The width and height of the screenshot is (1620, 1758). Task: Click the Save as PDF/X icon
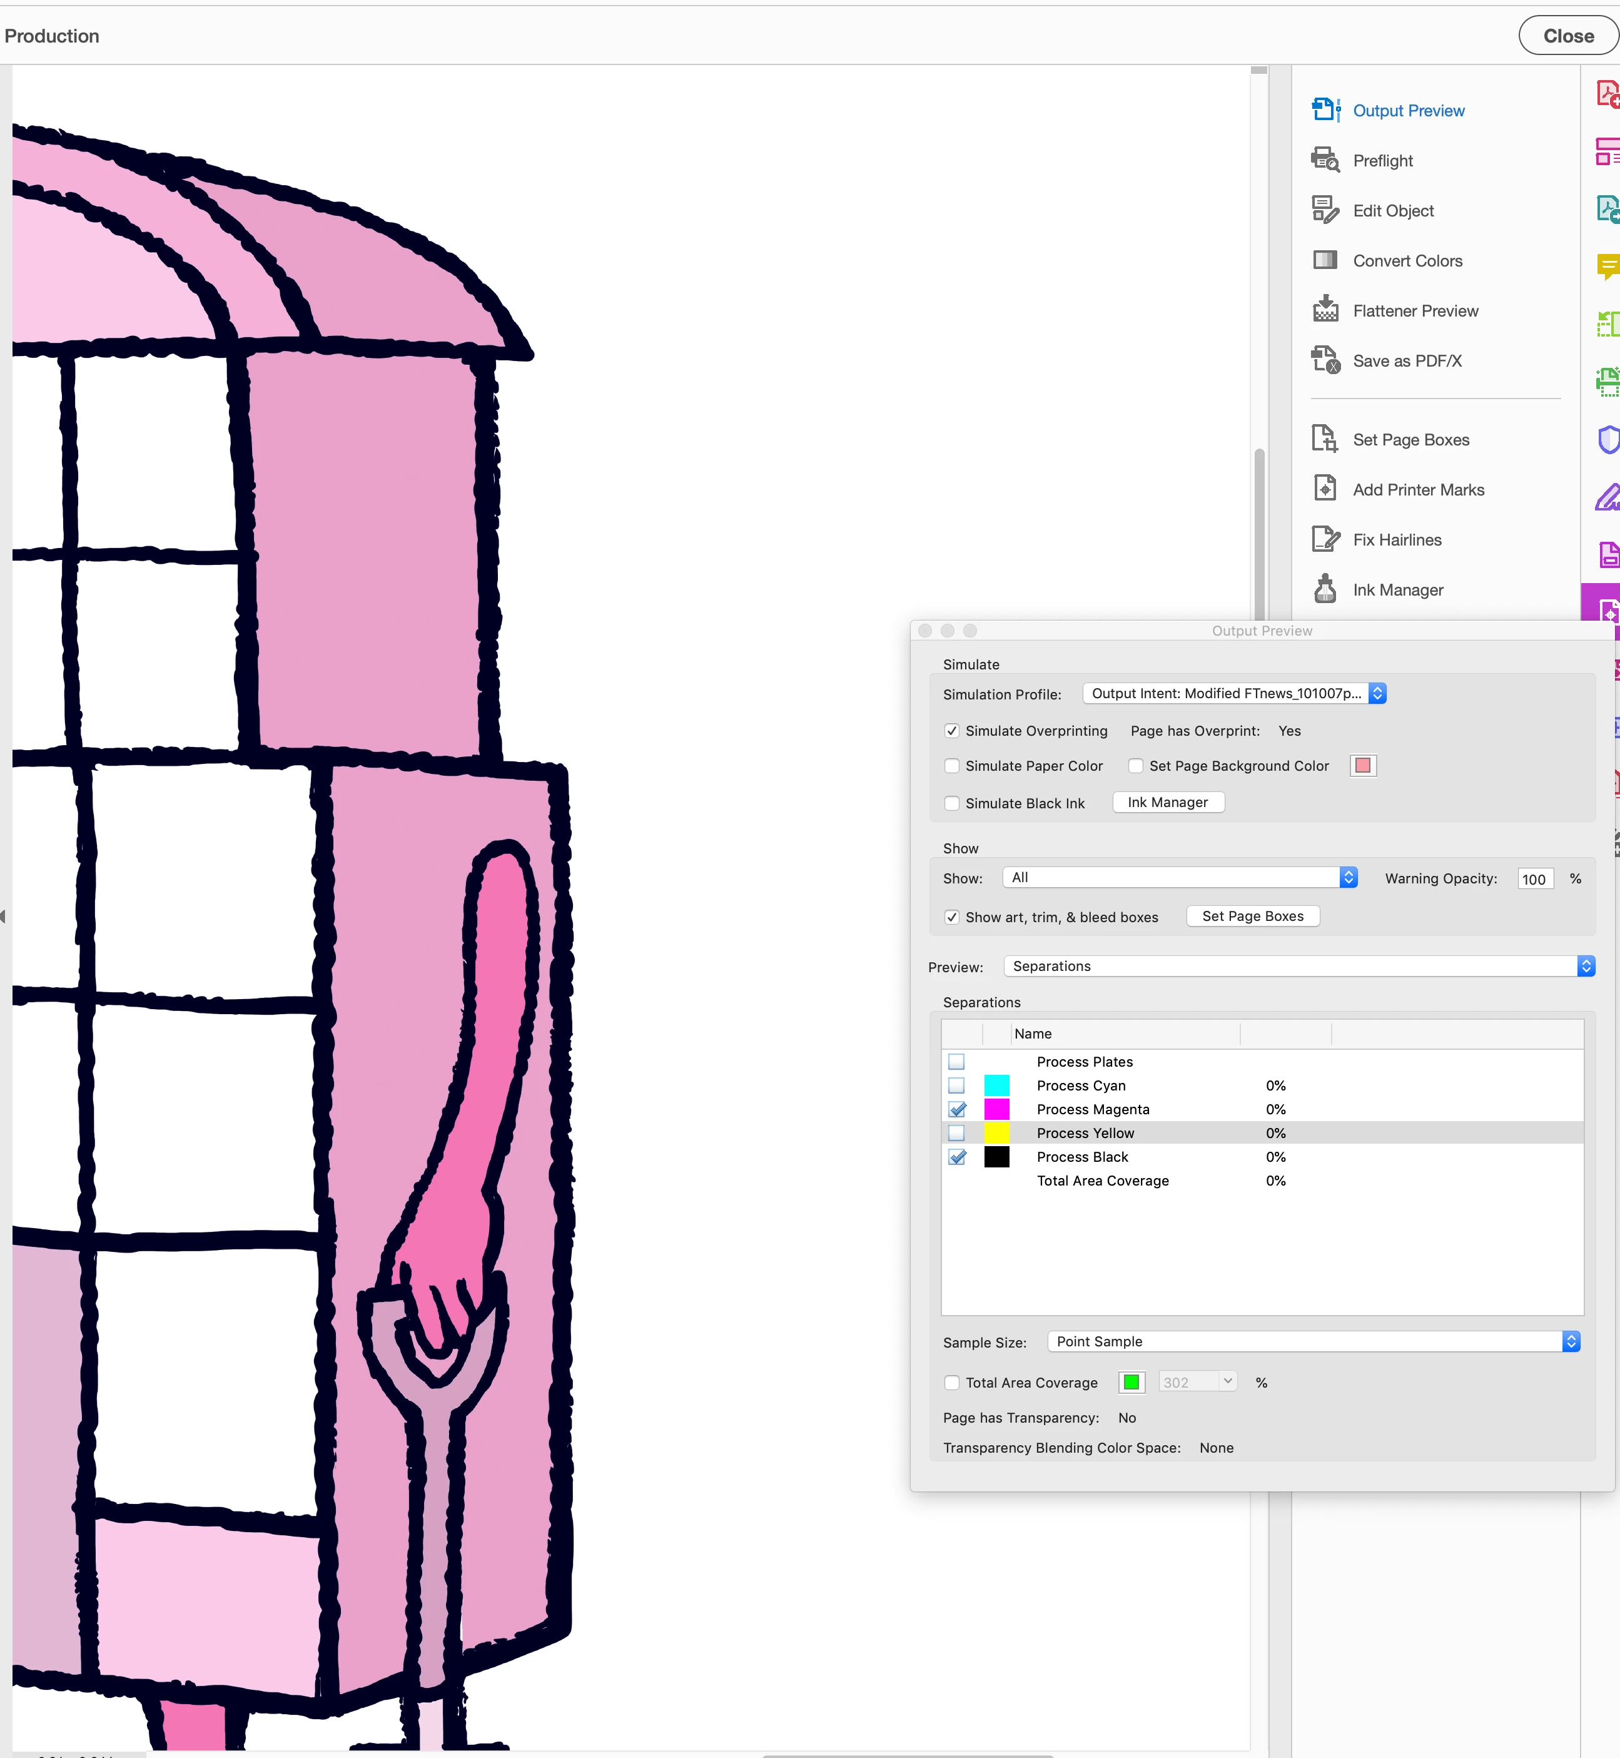point(1325,360)
